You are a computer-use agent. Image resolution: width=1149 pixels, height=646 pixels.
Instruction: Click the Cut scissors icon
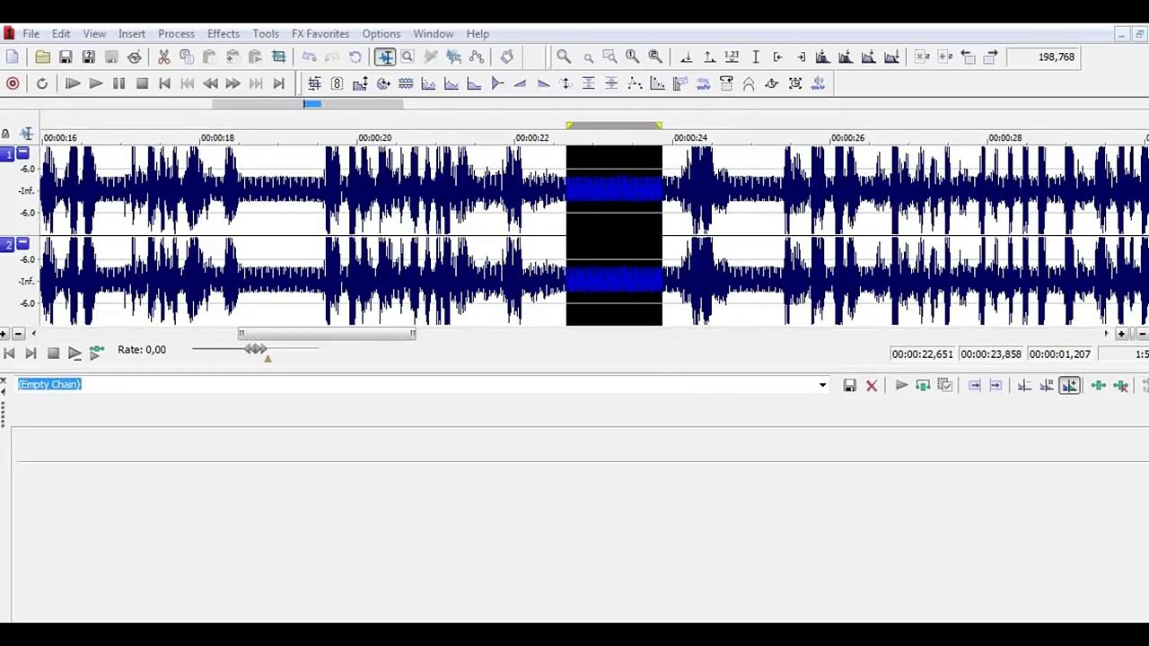pos(163,57)
